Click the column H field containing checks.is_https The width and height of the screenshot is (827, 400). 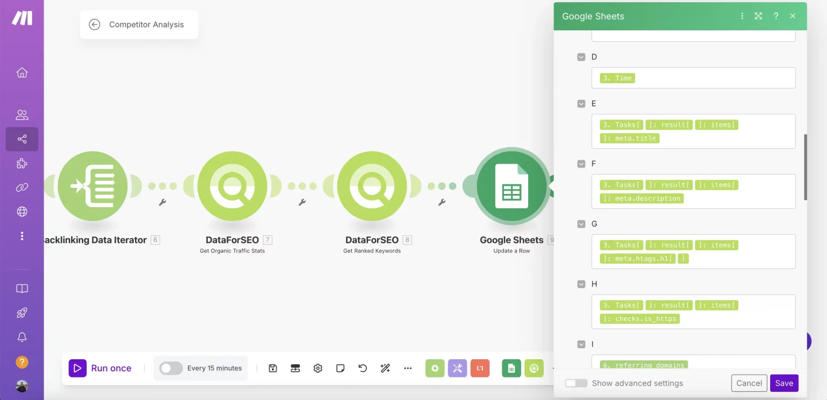coord(694,311)
